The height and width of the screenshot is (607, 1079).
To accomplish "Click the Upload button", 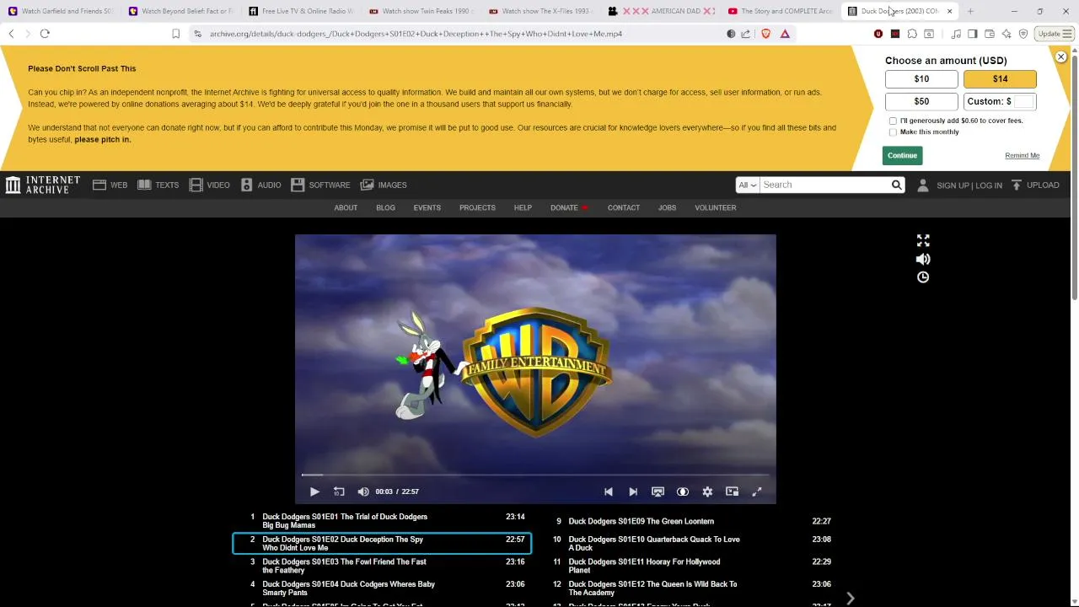I will [1035, 185].
